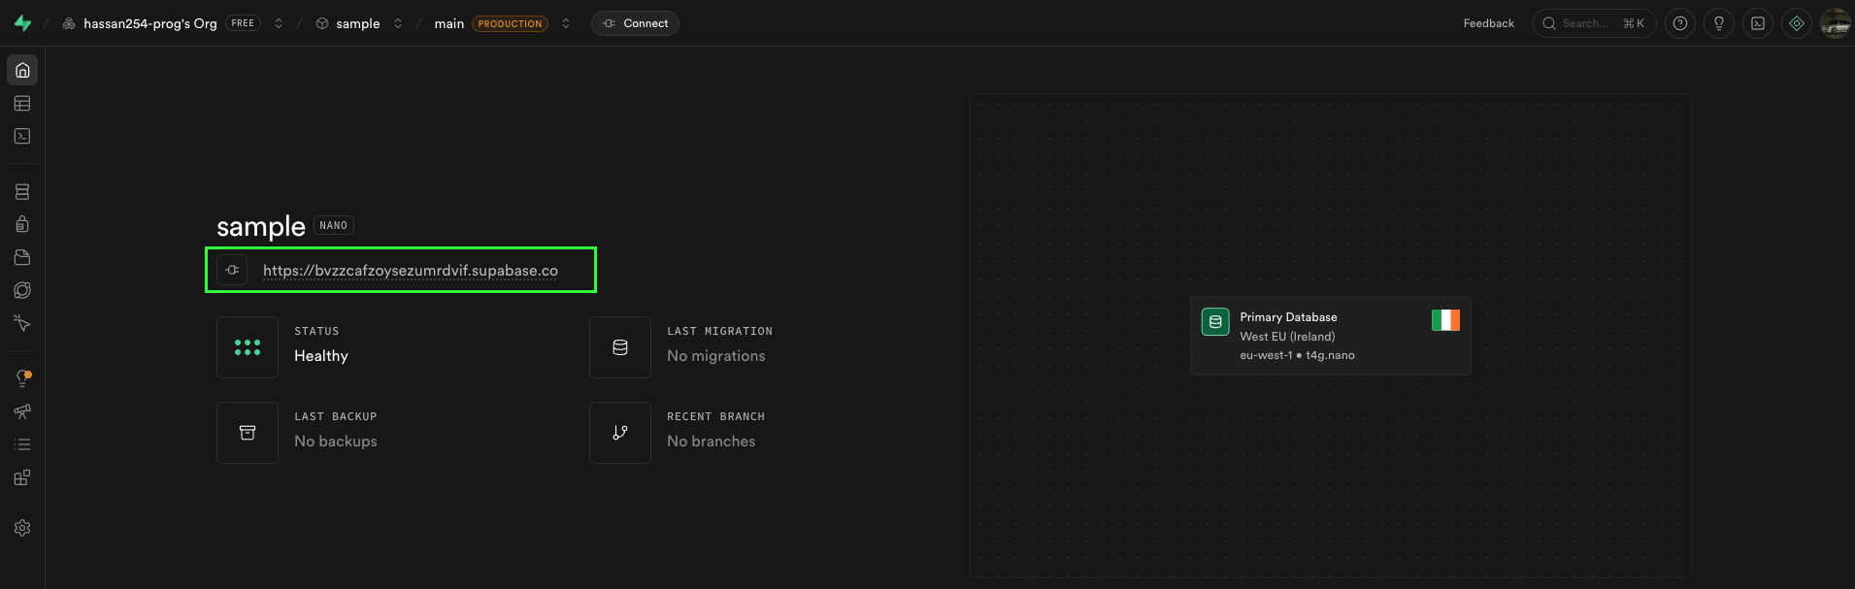Image resolution: width=1855 pixels, height=589 pixels.
Task: Click the No branches text
Action: [712, 442]
